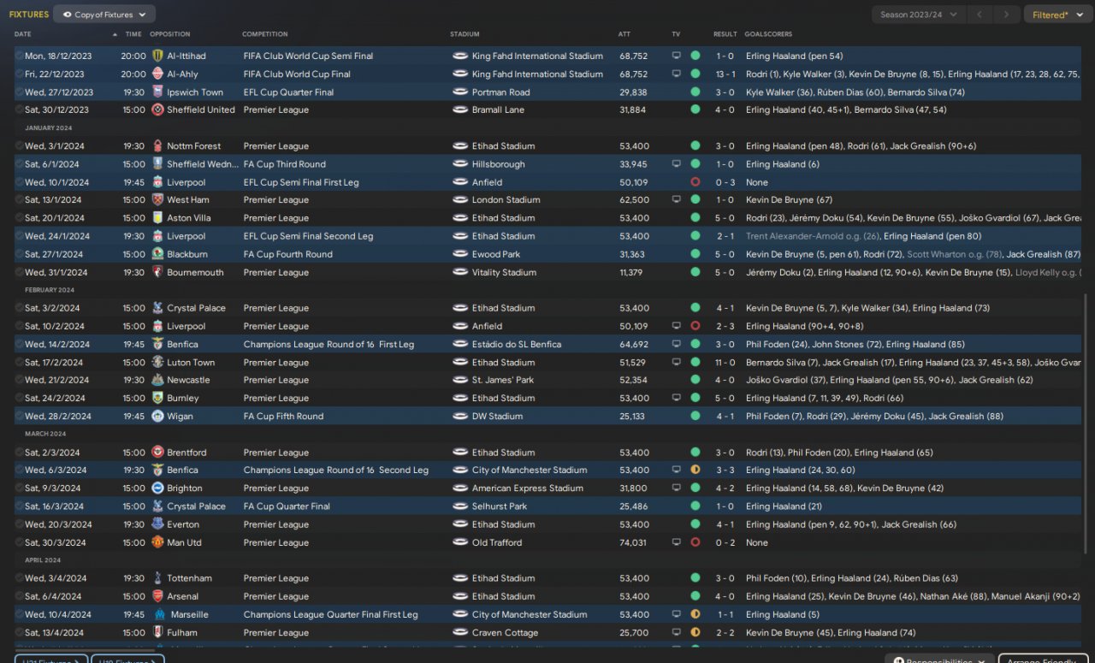Viewport: 1095px width, 663px height.
Task: Go to the next season with the right arrow
Action: [x=1007, y=15]
